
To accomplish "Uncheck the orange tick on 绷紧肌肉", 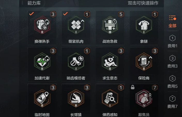I will [x=65, y=14].
